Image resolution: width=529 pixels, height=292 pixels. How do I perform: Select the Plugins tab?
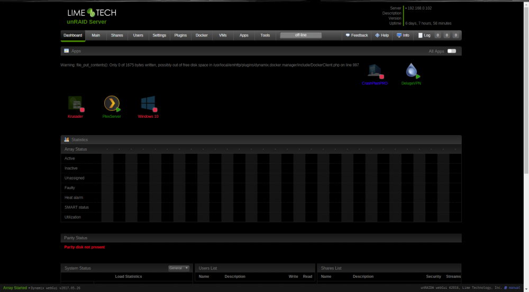coord(180,35)
